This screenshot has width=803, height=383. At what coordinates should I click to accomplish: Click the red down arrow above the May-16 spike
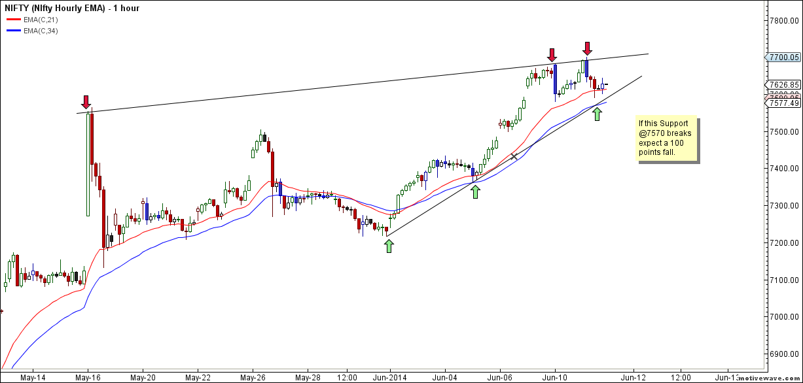pos(86,102)
